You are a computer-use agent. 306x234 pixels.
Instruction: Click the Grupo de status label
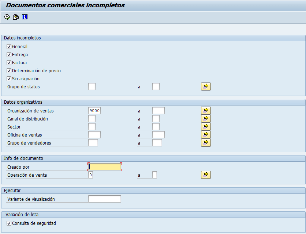coord(23,87)
